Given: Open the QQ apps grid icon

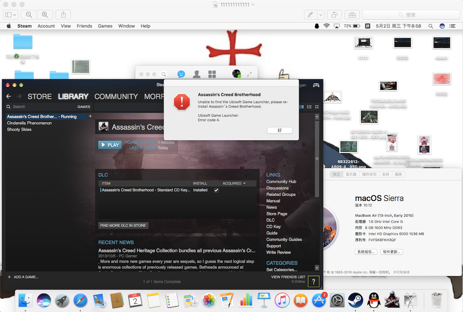Looking at the screenshot, I should pos(212,74).
